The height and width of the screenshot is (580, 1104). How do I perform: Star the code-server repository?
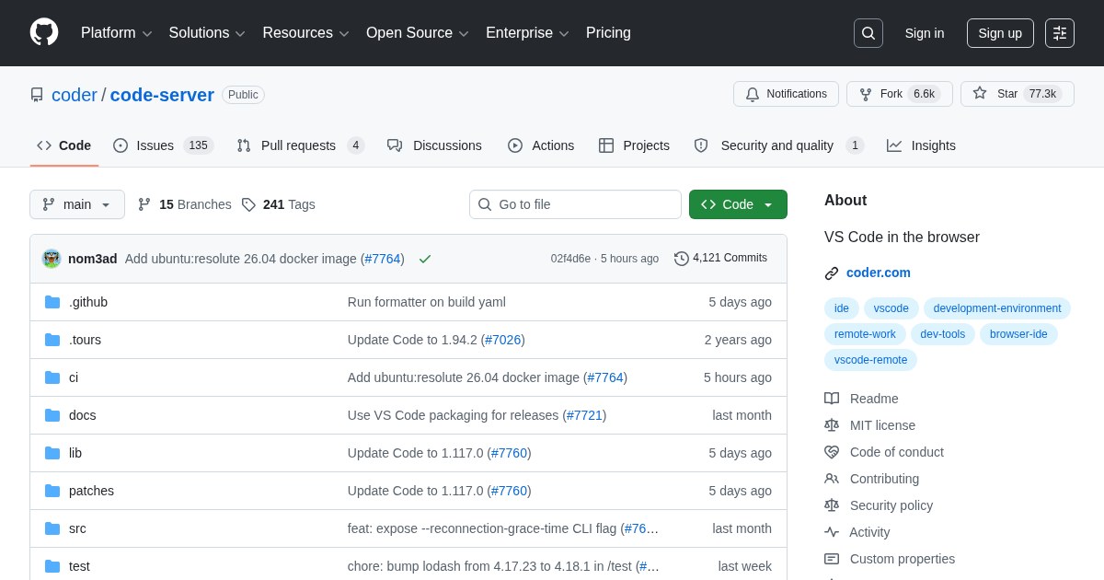click(1017, 94)
